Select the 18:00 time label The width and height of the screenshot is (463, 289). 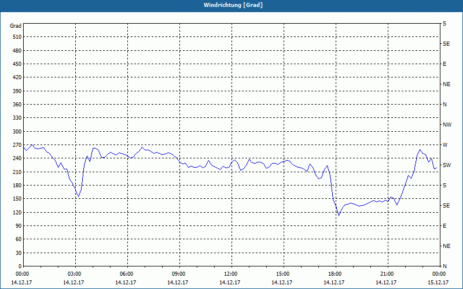click(336, 273)
